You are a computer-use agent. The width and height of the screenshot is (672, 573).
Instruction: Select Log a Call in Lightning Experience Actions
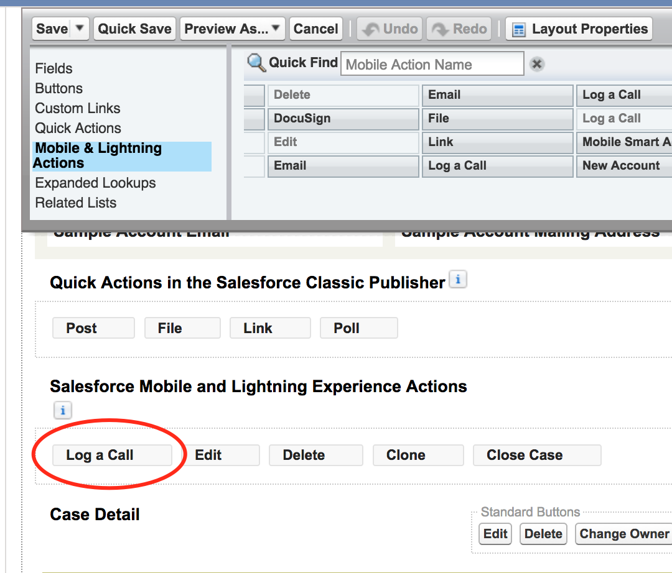coord(112,455)
